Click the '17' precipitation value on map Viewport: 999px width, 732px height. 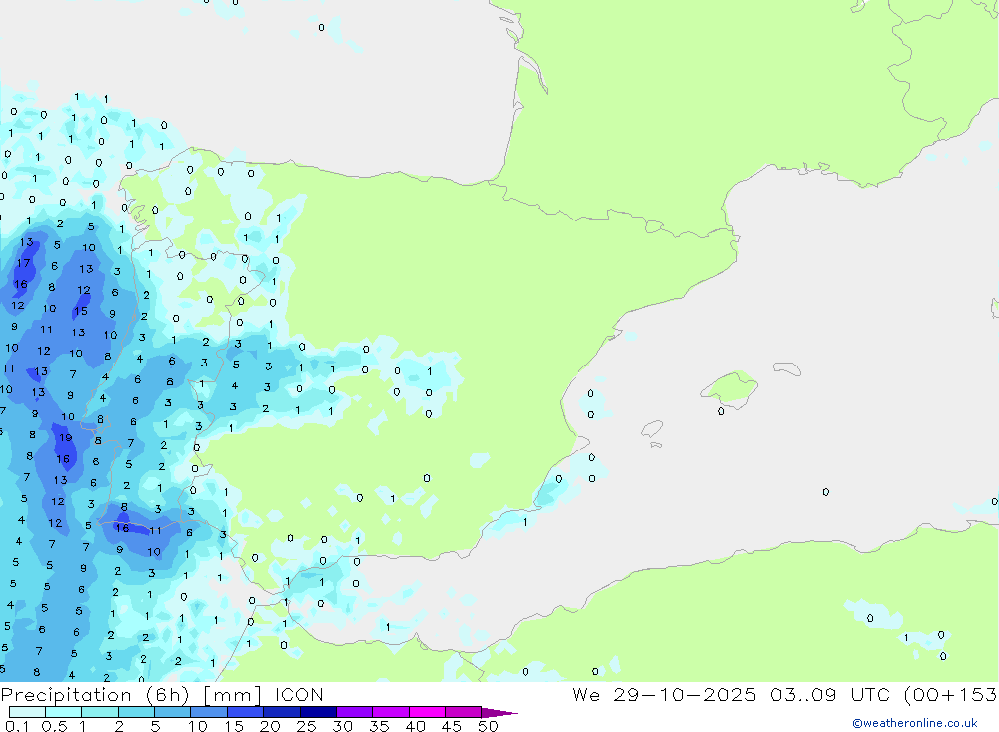coord(24,263)
